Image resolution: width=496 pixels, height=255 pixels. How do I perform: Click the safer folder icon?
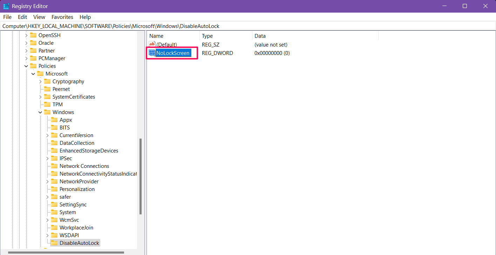point(54,197)
